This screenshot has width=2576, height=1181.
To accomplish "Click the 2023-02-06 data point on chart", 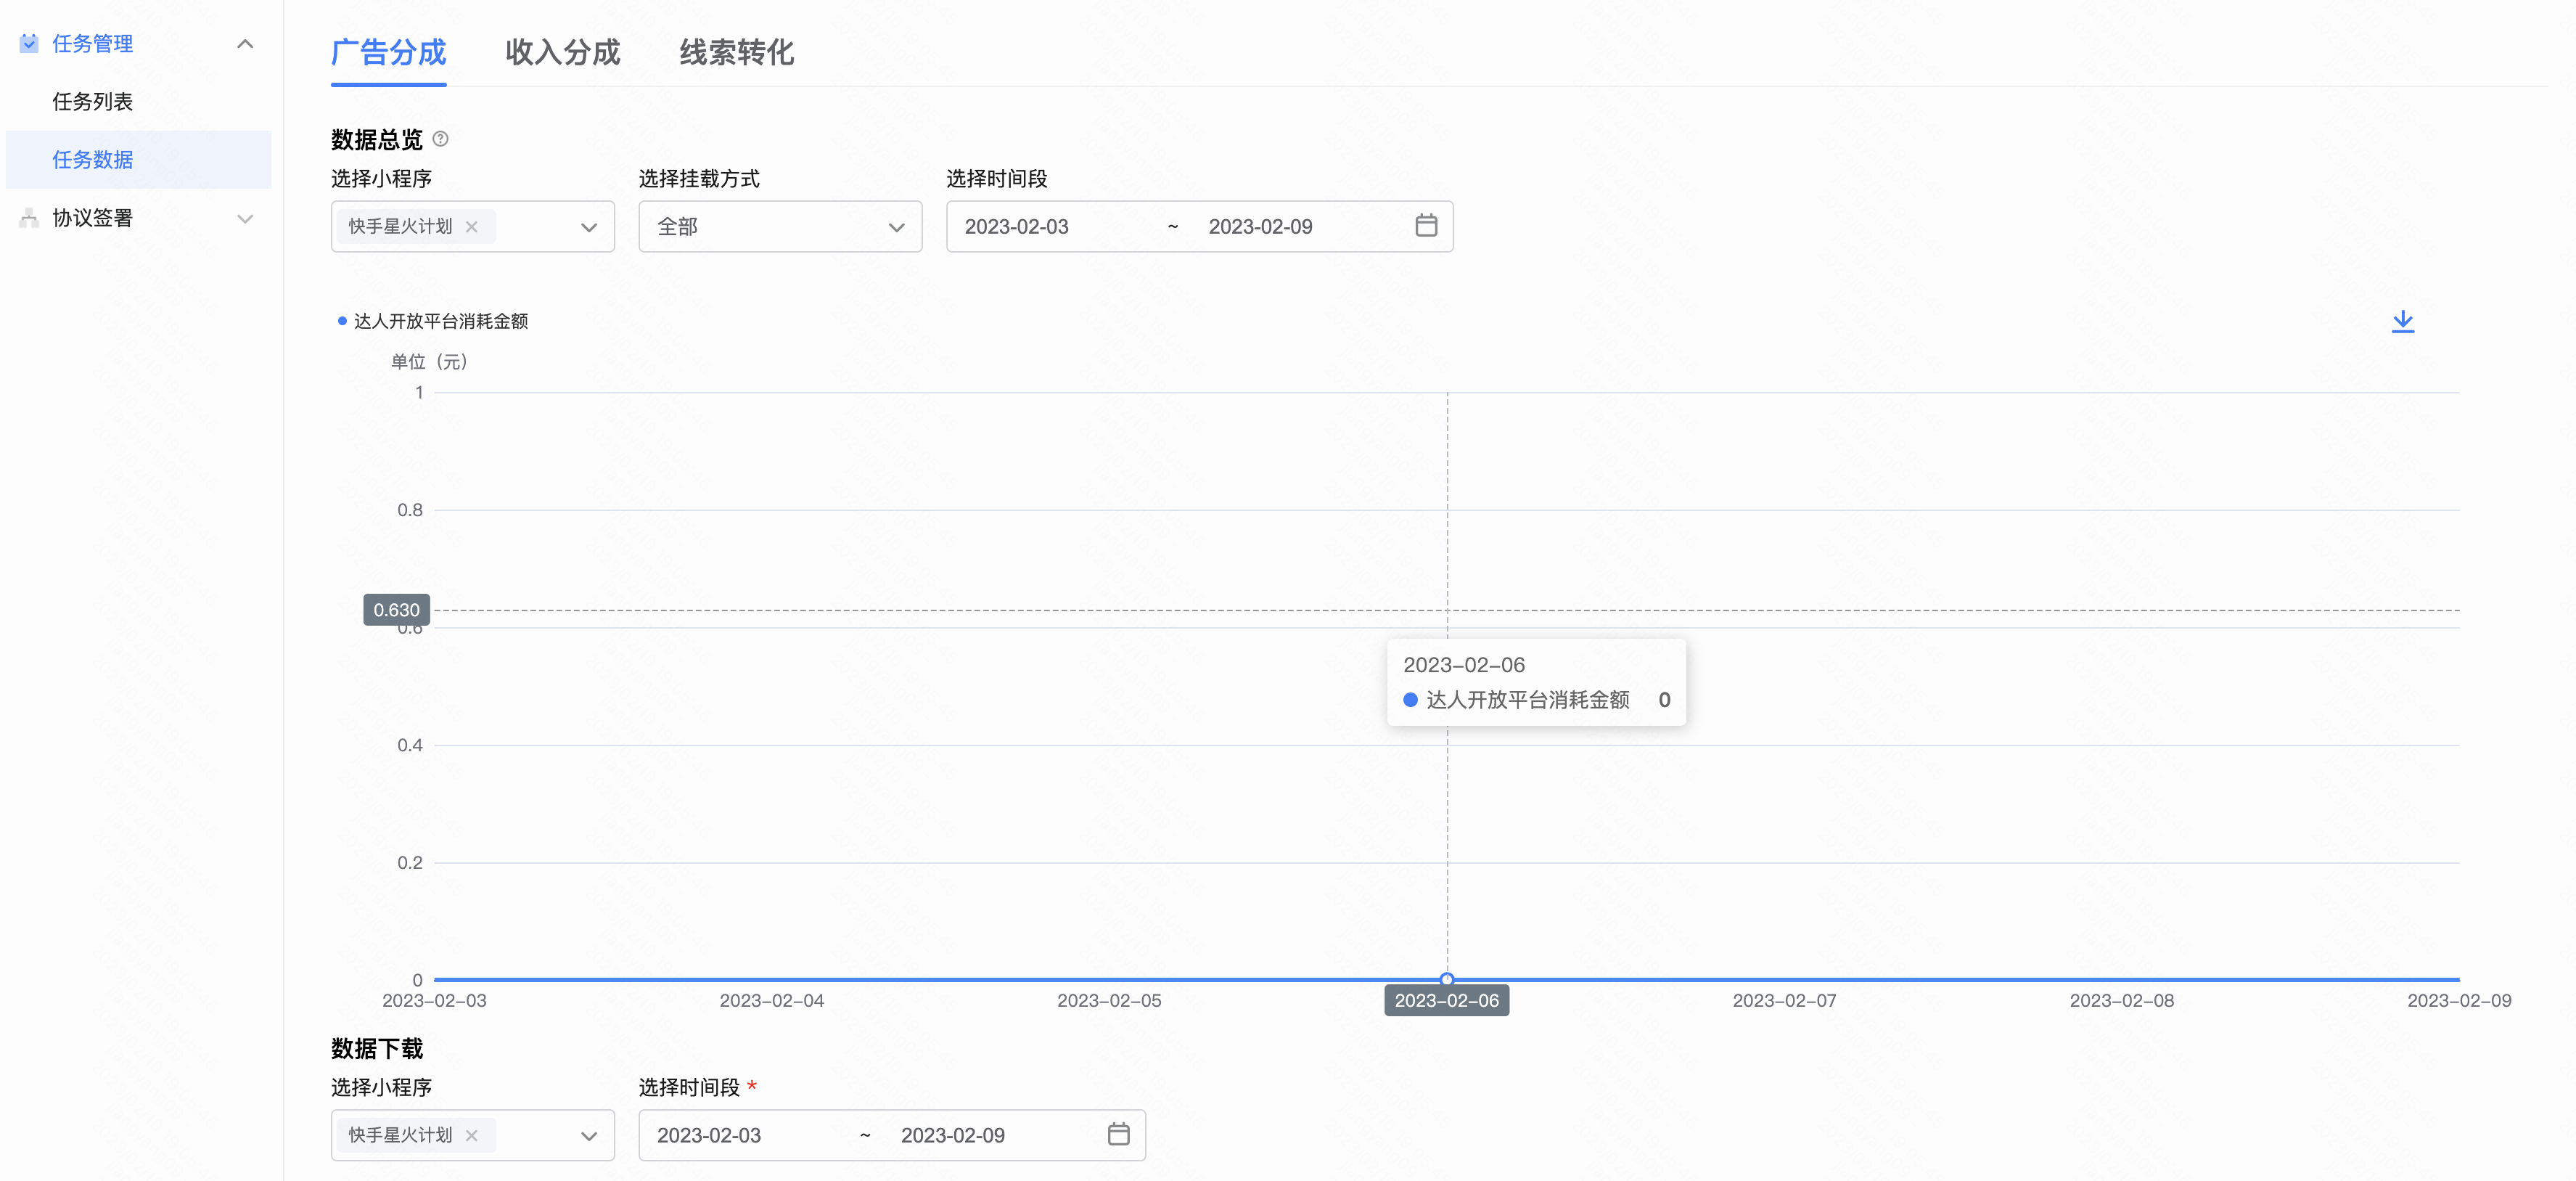I will 1446,979.
